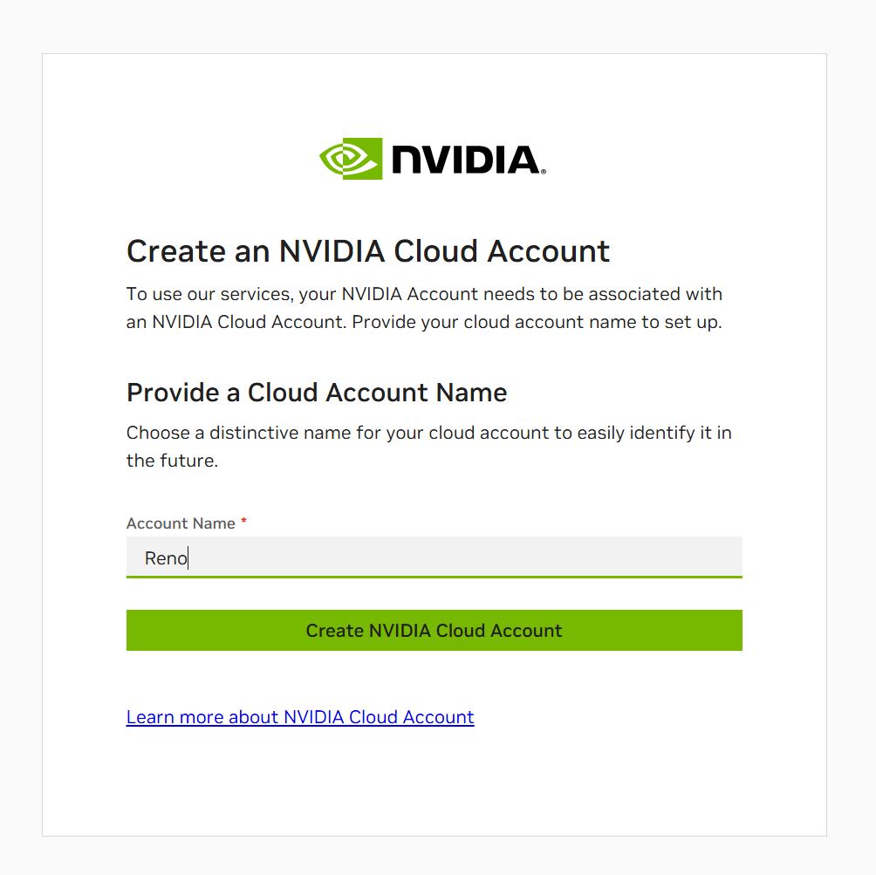876x875 pixels.
Task: Place cursor on typed text "Reno"
Action: [166, 558]
